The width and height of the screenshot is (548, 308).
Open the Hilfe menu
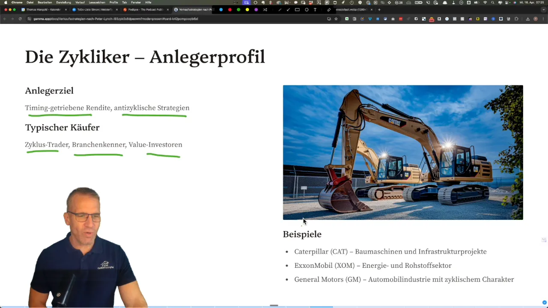coord(148,3)
